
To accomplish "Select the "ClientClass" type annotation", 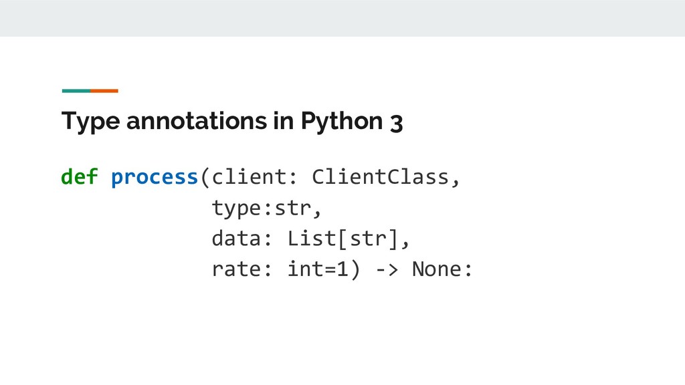I will (381, 177).
